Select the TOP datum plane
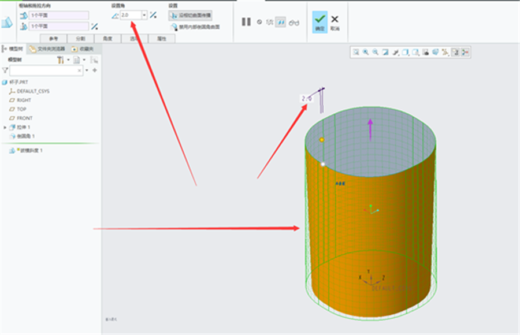Image resolution: width=520 pixels, height=335 pixels. click(x=17, y=109)
